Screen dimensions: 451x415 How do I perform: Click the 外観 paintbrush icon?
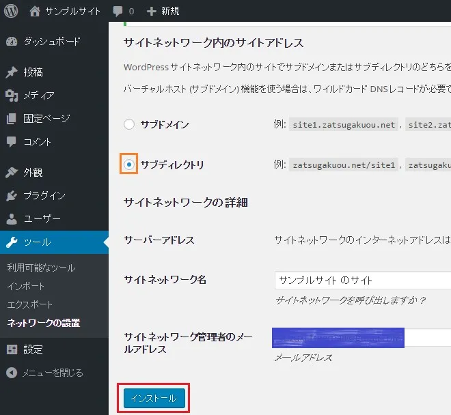12,173
